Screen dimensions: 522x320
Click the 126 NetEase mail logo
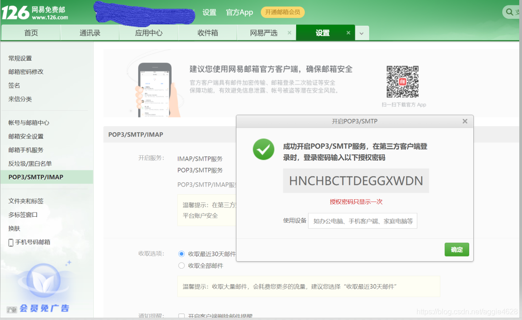click(x=35, y=13)
